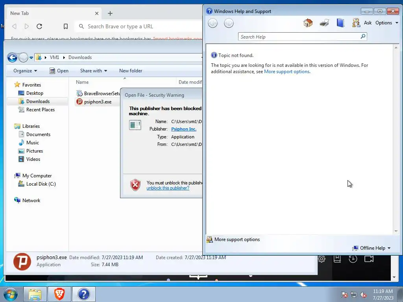403x302 pixels.
Task: Go back in Help and Support window
Action: tap(213, 23)
